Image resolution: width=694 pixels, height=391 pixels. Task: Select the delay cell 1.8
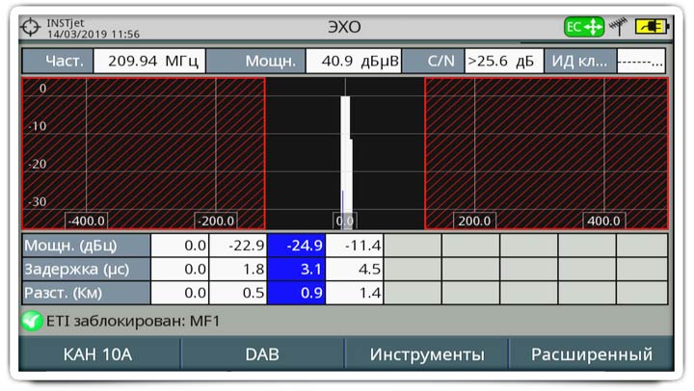pos(238,269)
